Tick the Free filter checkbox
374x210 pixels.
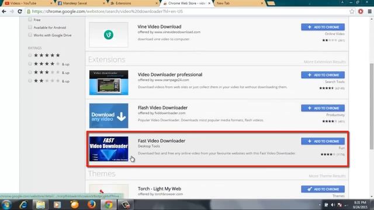click(30, 19)
